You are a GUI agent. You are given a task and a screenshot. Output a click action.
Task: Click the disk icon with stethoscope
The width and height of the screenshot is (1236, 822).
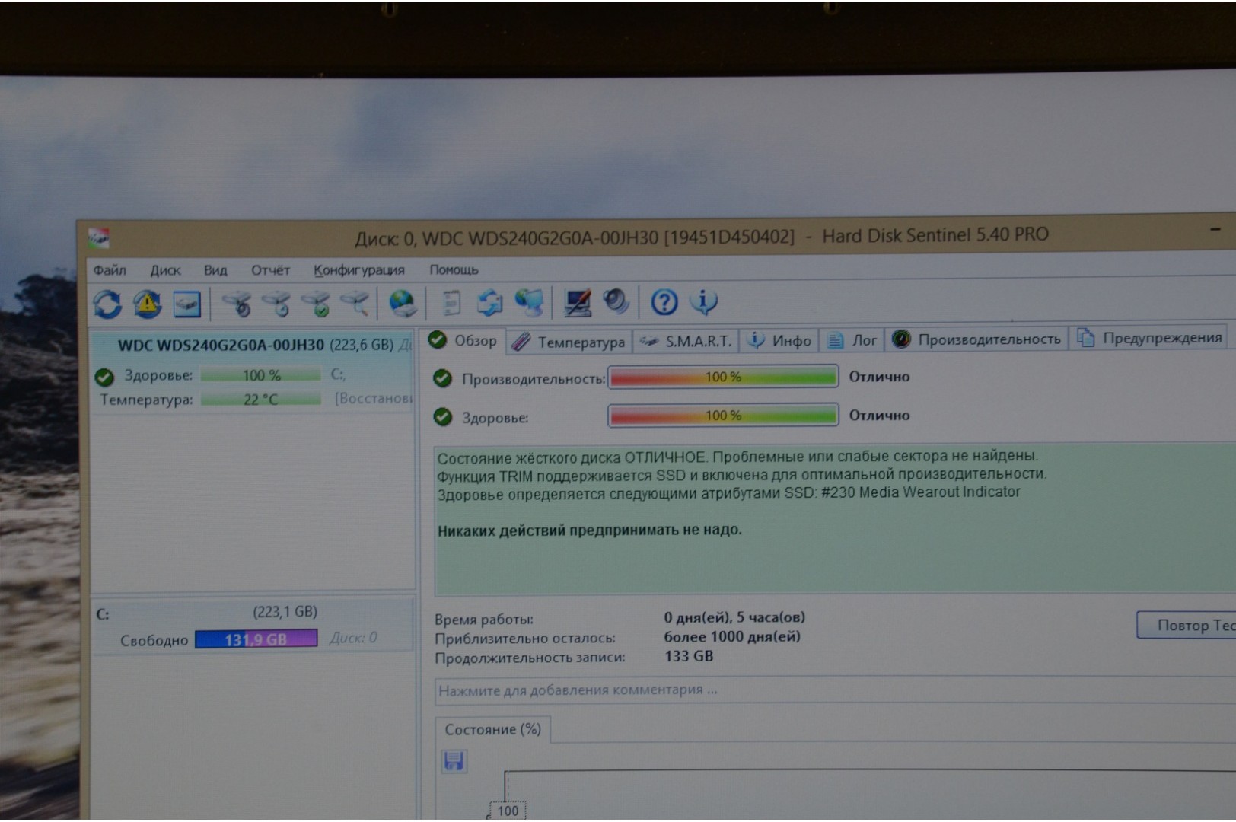click(x=237, y=303)
